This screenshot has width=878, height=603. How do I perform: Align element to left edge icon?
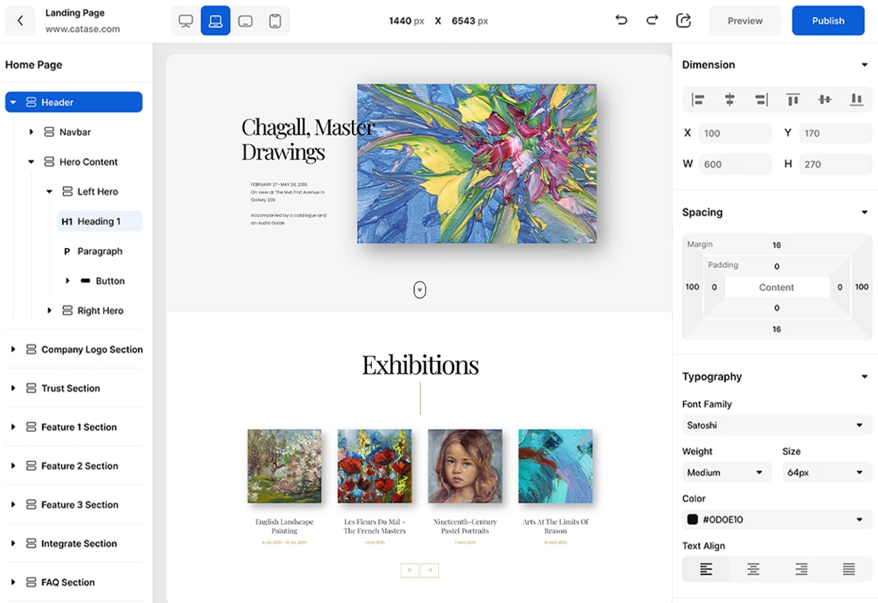pos(698,99)
